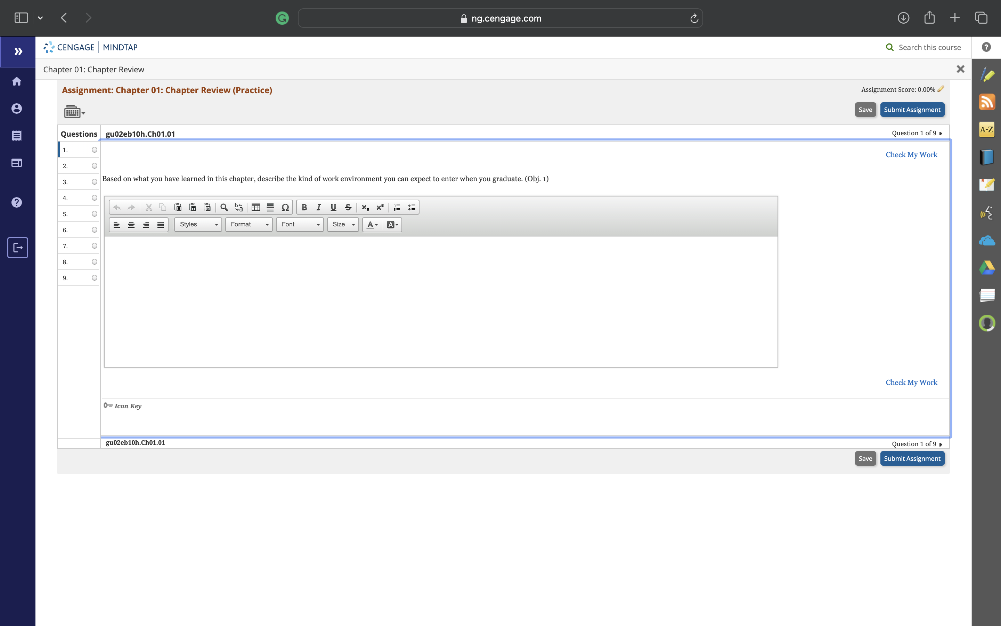Viewport: 1001px width, 626px height.
Task: Open the Google Drive app icon
Action: point(986,268)
